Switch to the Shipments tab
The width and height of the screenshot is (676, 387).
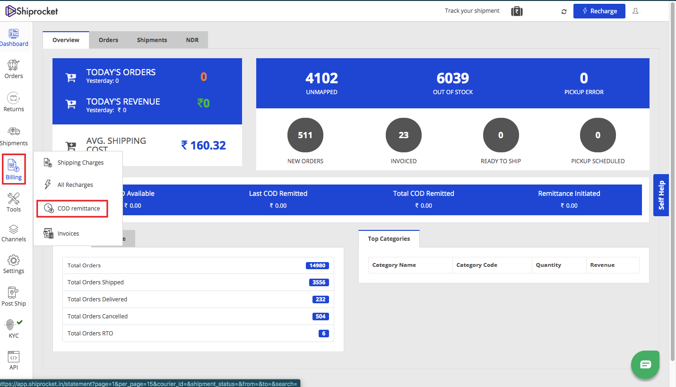(x=152, y=40)
